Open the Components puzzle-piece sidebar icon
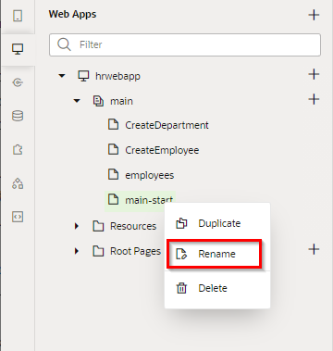 [x=18, y=150]
